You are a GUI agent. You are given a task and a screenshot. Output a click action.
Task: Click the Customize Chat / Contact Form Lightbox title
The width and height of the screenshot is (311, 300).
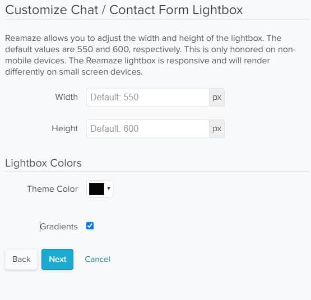pos(124,10)
